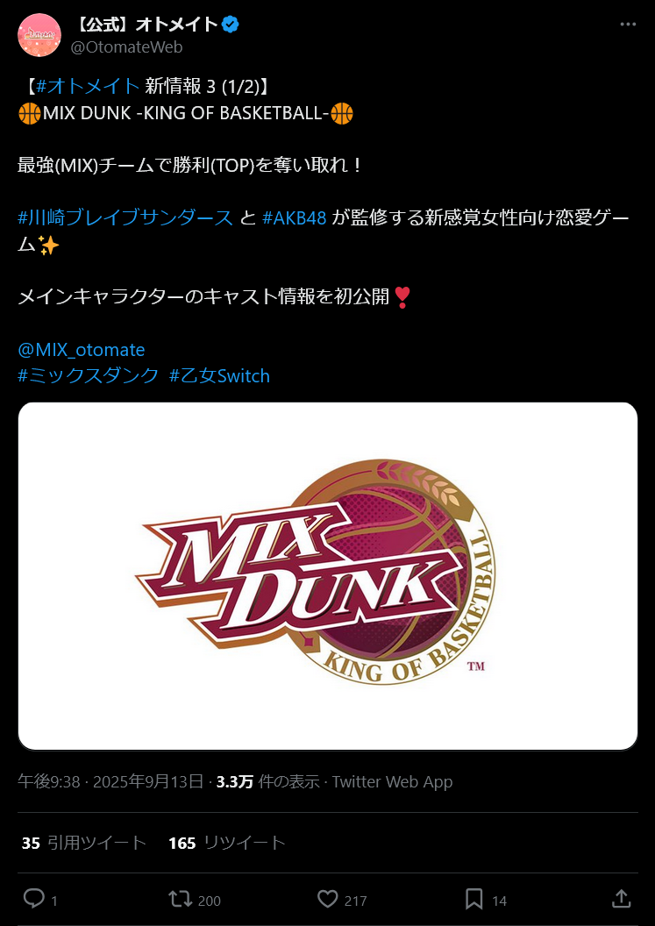View the 35 引用ツイート list
The image size is (655, 926).
tap(84, 843)
